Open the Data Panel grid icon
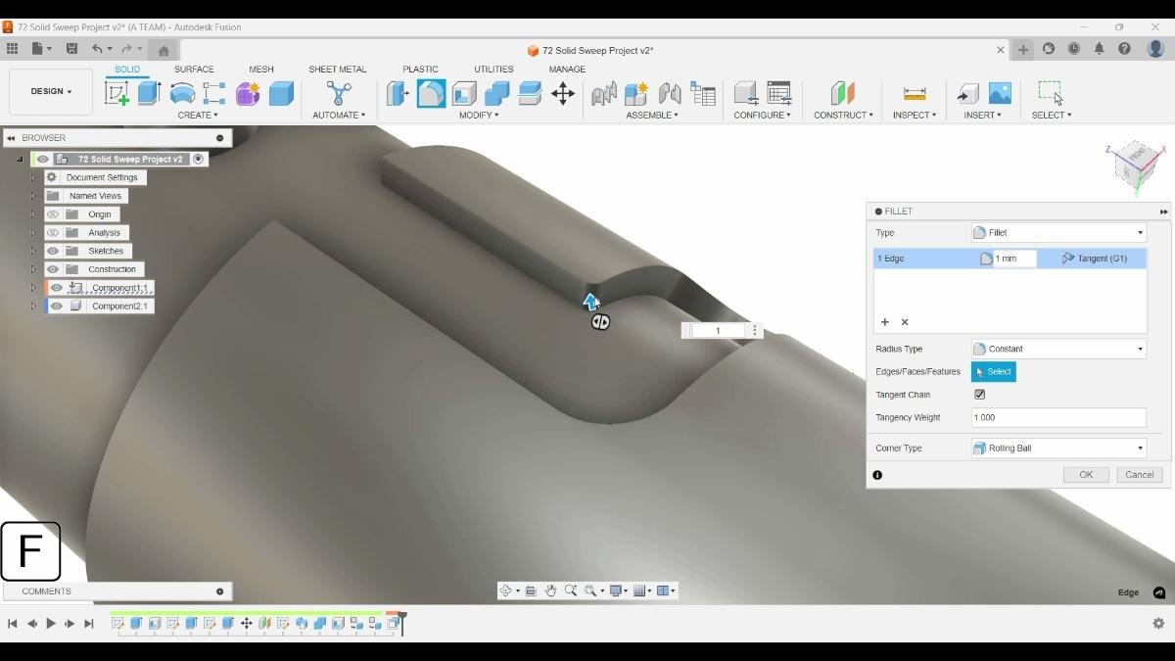Screen dimensions: 1175x661 (x=12, y=49)
